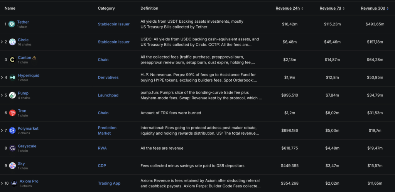Click 'Amount of TRX fees were burned' definition

tap(171, 113)
